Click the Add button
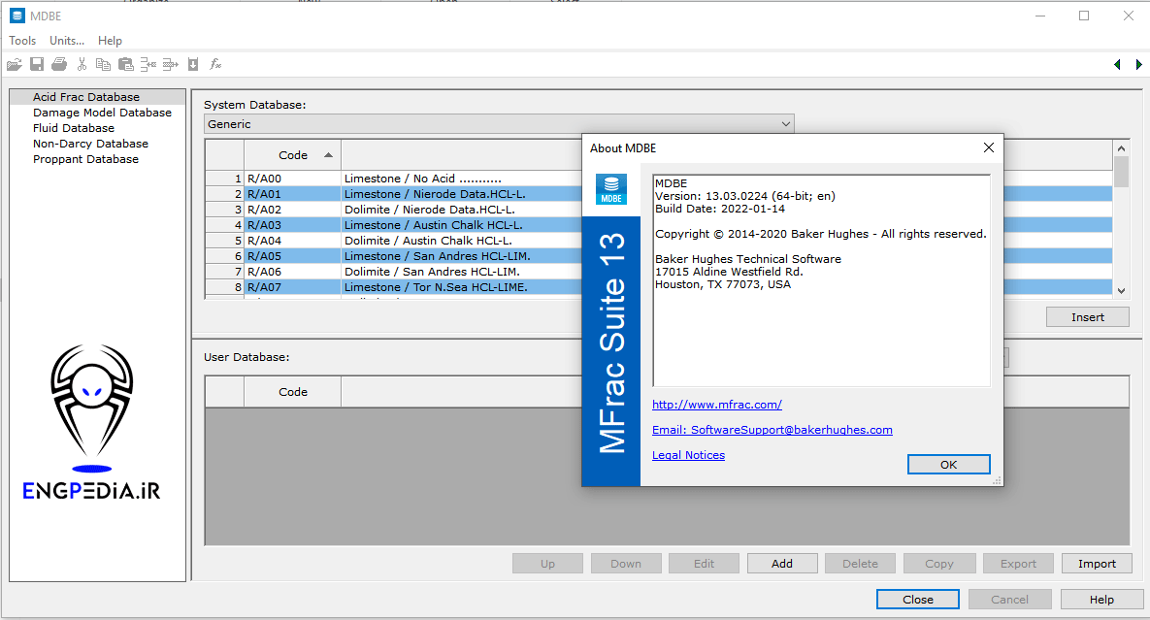The image size is (1150, 620). click(x=782, y=564)
